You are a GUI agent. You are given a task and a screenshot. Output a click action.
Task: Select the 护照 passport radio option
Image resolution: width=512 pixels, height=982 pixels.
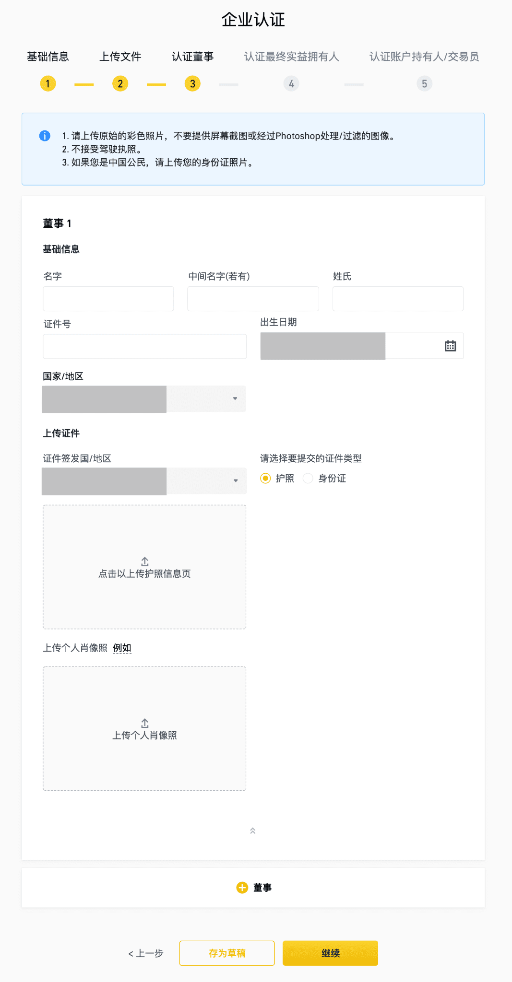tap(265, 478)
